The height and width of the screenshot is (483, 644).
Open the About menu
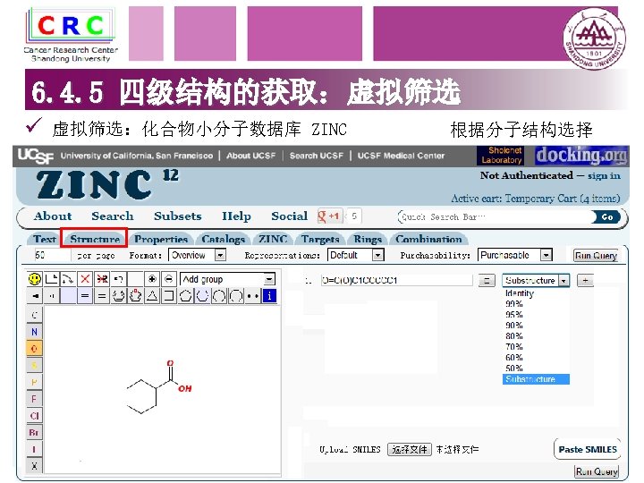click(x=53, y=216)
